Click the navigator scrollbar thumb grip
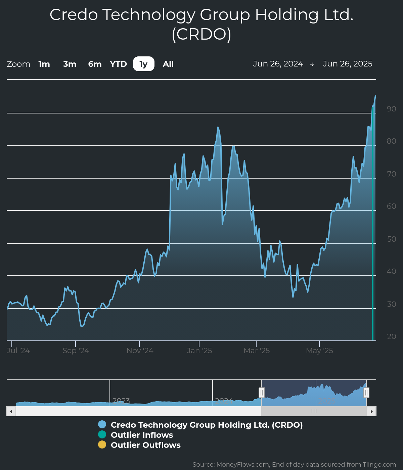This screenshot has width=403, height=470. [314, 411]
